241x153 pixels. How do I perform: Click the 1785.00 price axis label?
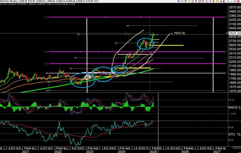point(235,79)
